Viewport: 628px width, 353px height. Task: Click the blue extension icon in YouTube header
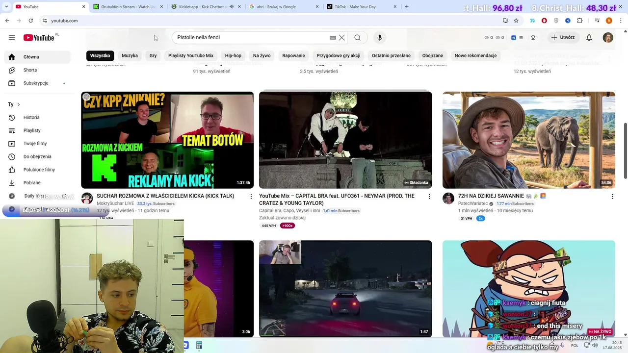pos(514,38)
